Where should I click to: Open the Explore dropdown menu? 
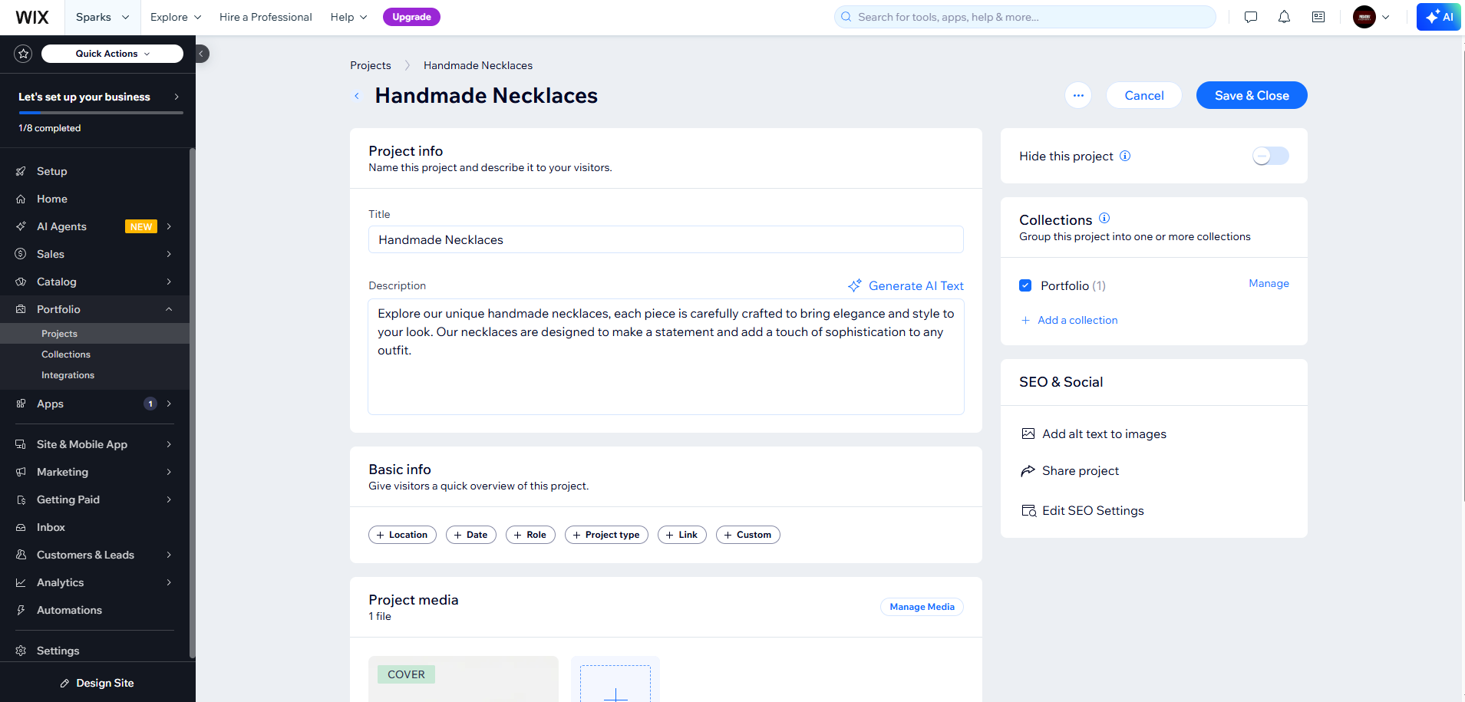[176, 17]
